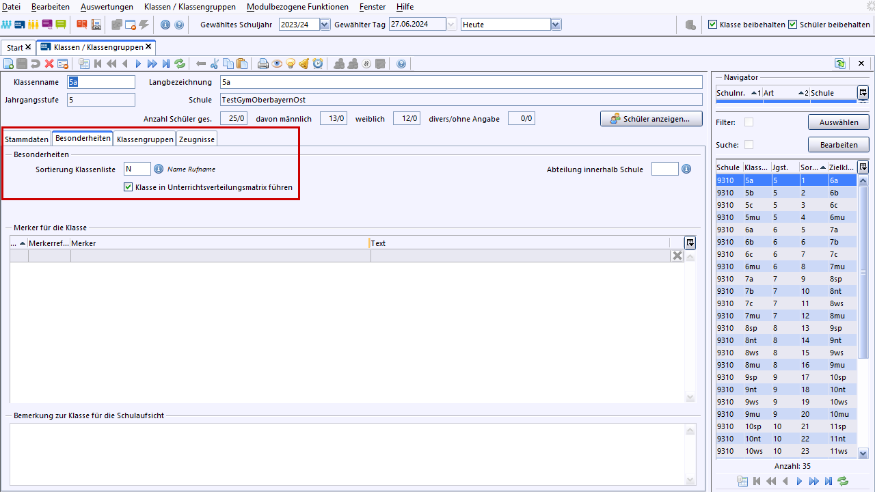Click the new record icon
Image resolution: width=875 pixels, height=492 pixels.
click(x=8, y=64)
